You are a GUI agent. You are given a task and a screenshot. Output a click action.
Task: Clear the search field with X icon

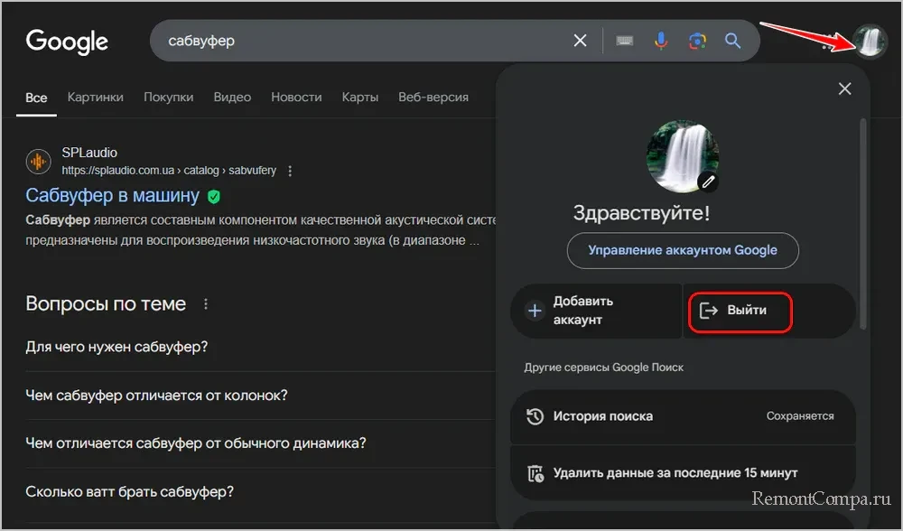(x=580, y=41)
